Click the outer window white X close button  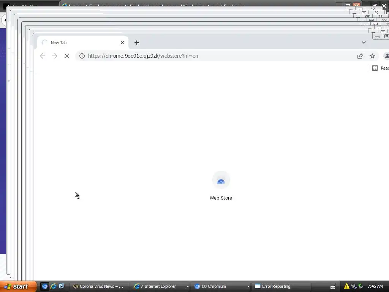point(384,5)
